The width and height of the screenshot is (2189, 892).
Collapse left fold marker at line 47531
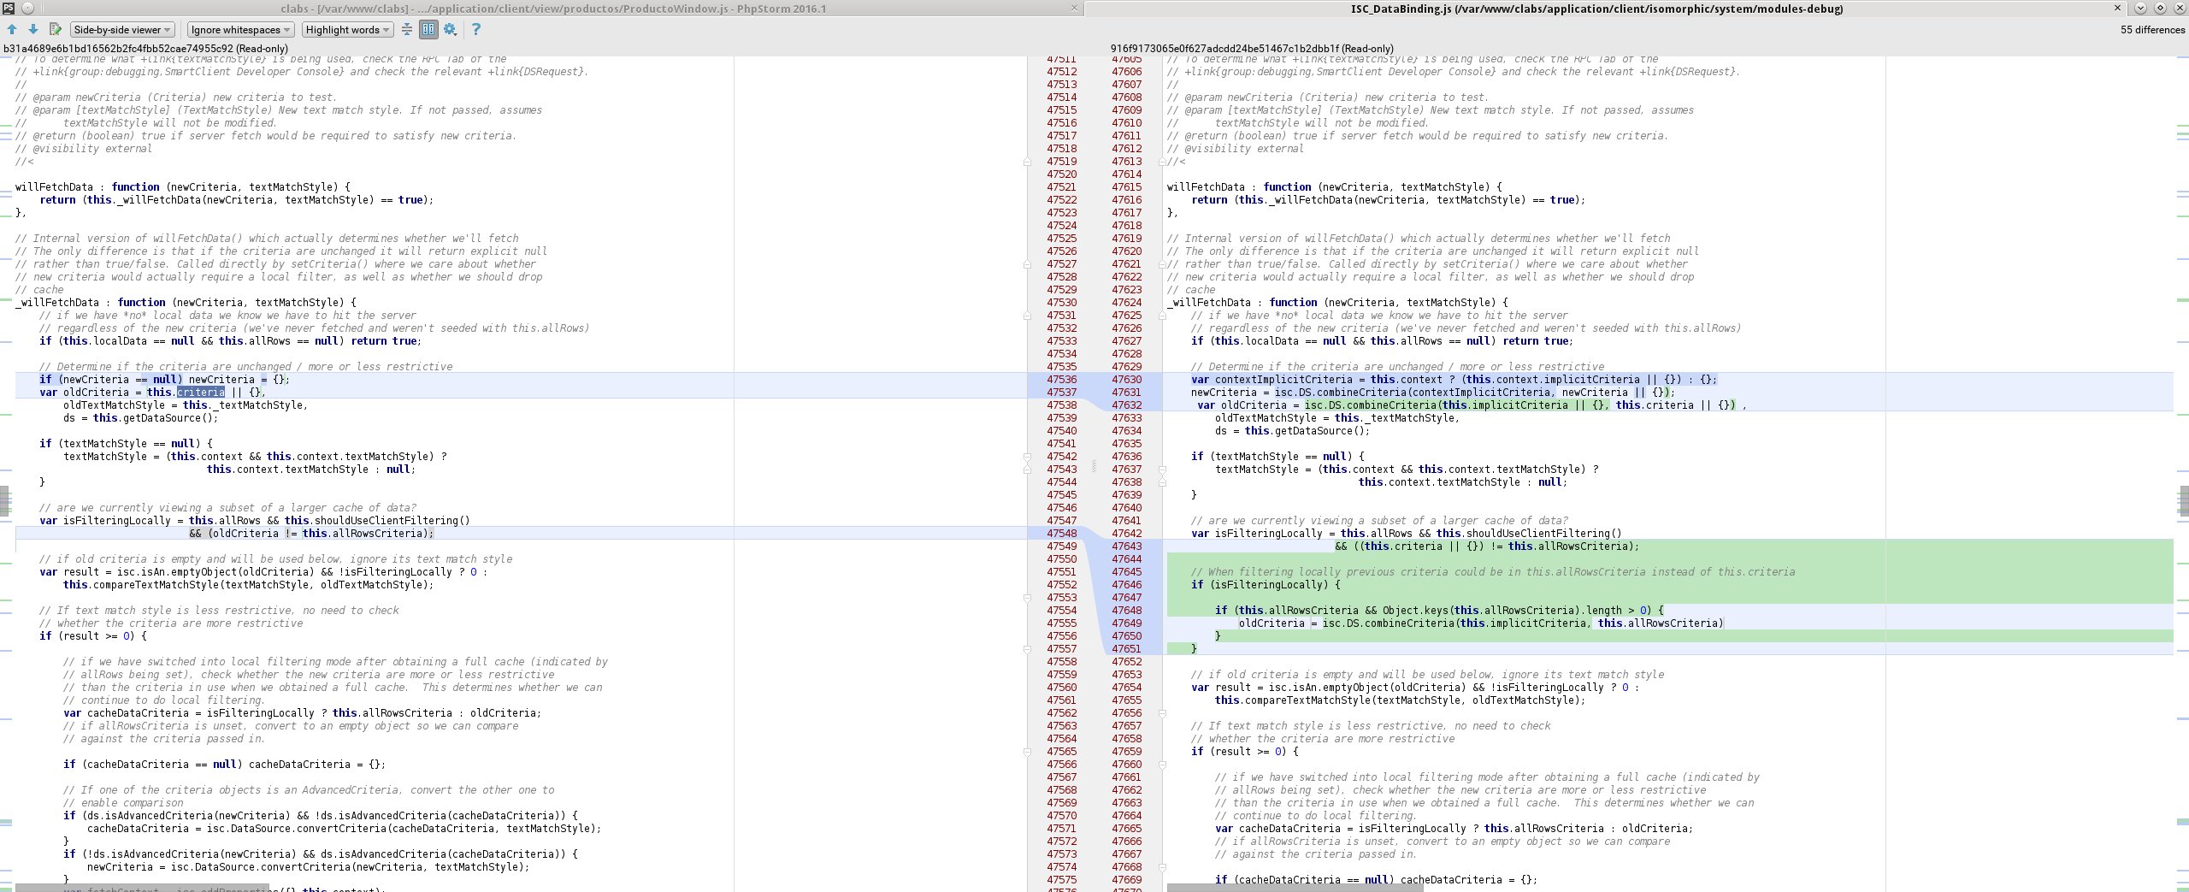[1028, 316]
